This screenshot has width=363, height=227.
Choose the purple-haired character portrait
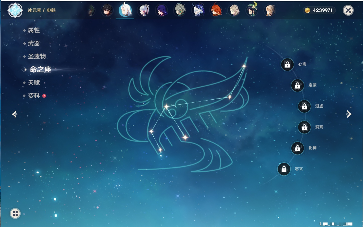point(161,10)
